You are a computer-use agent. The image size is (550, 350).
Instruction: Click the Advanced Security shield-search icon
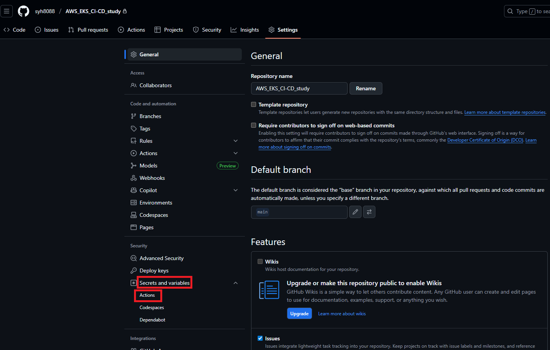click(134, 258)
